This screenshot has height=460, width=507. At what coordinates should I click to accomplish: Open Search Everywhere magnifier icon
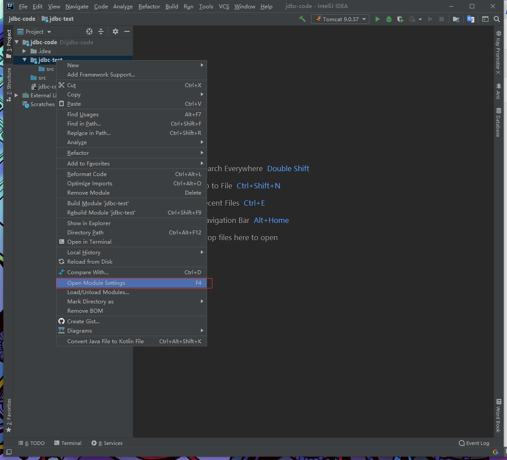coord(497,19)
